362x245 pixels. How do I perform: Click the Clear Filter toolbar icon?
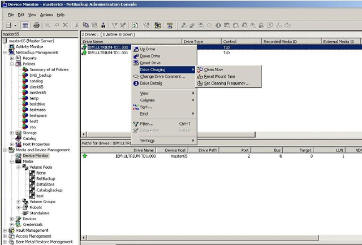pyautogui.click(x=123, y=25)
